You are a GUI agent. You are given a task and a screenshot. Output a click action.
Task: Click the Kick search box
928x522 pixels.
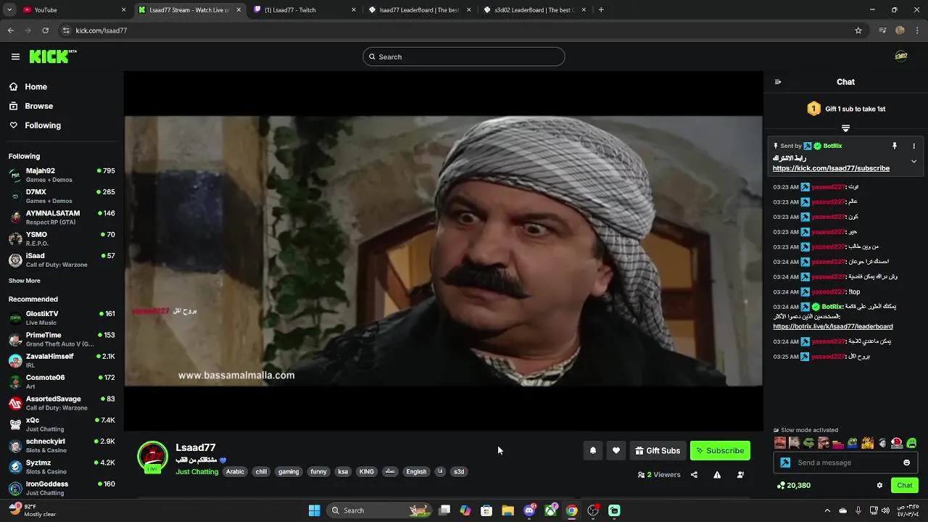coord(464,57)
